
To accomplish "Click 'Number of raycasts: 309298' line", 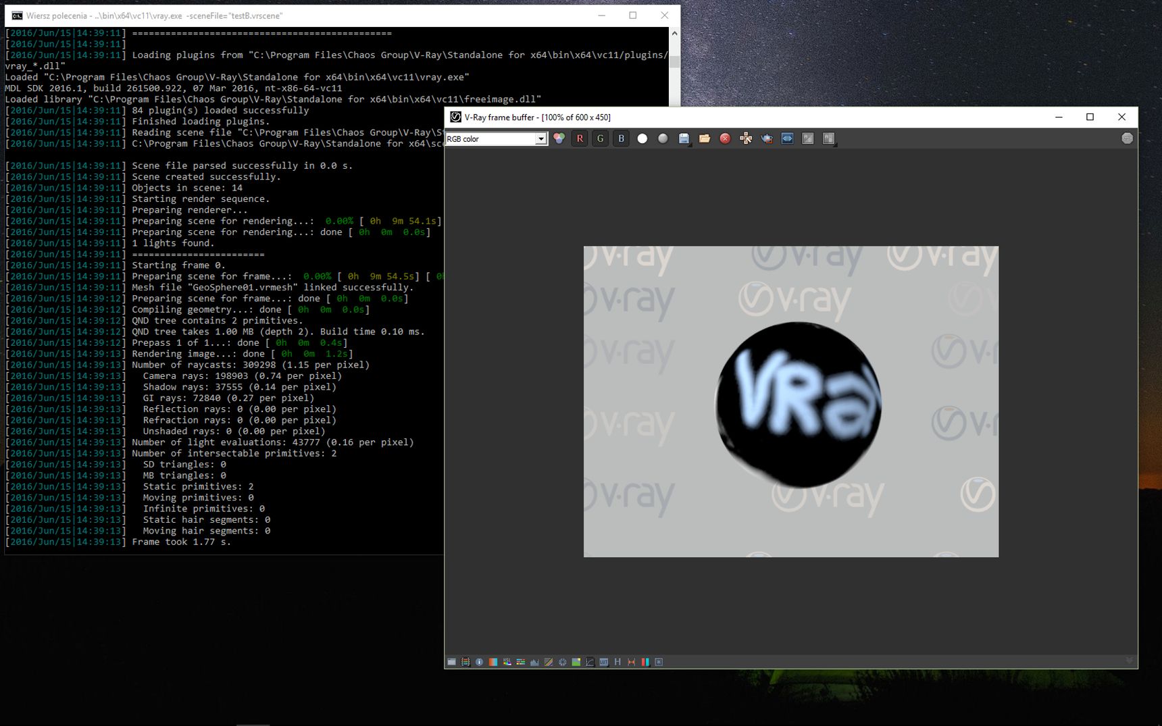I will click(251, 365).
